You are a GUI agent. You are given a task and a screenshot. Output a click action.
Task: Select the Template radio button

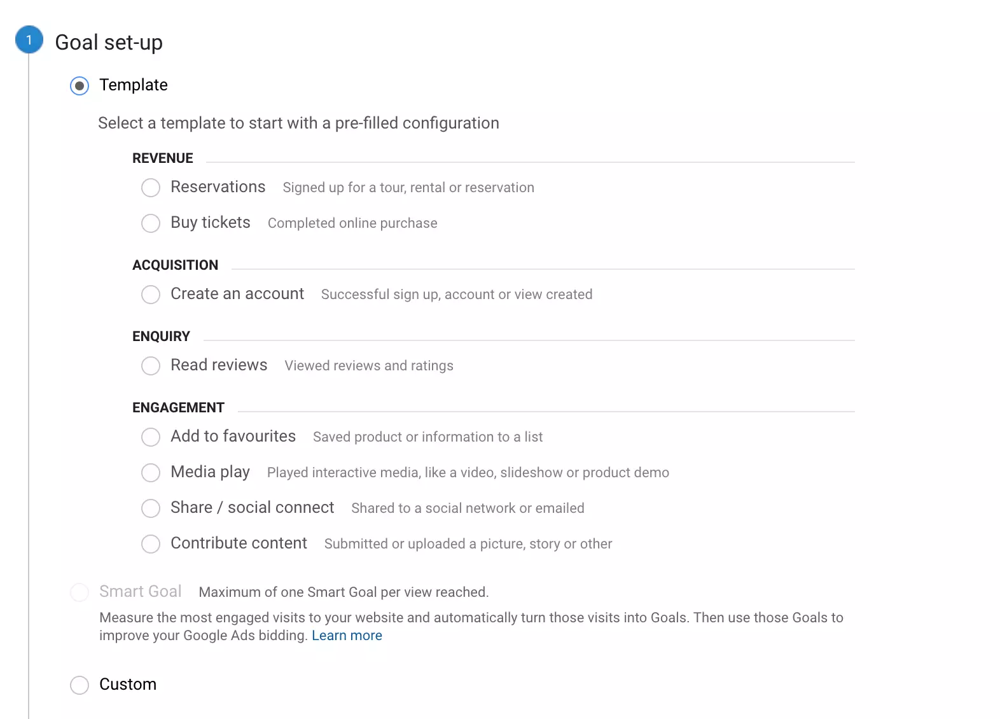pos(80,86)
